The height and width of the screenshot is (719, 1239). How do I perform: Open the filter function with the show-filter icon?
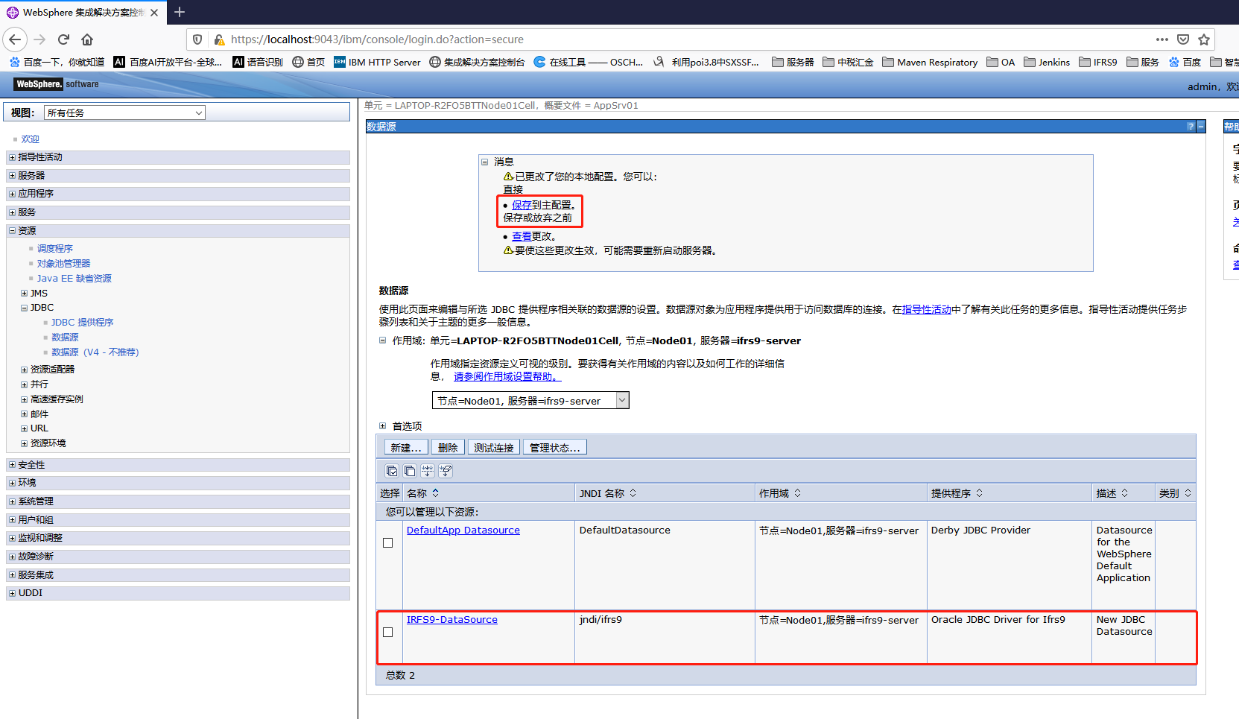pyautogui.click(x=427, y=470)
